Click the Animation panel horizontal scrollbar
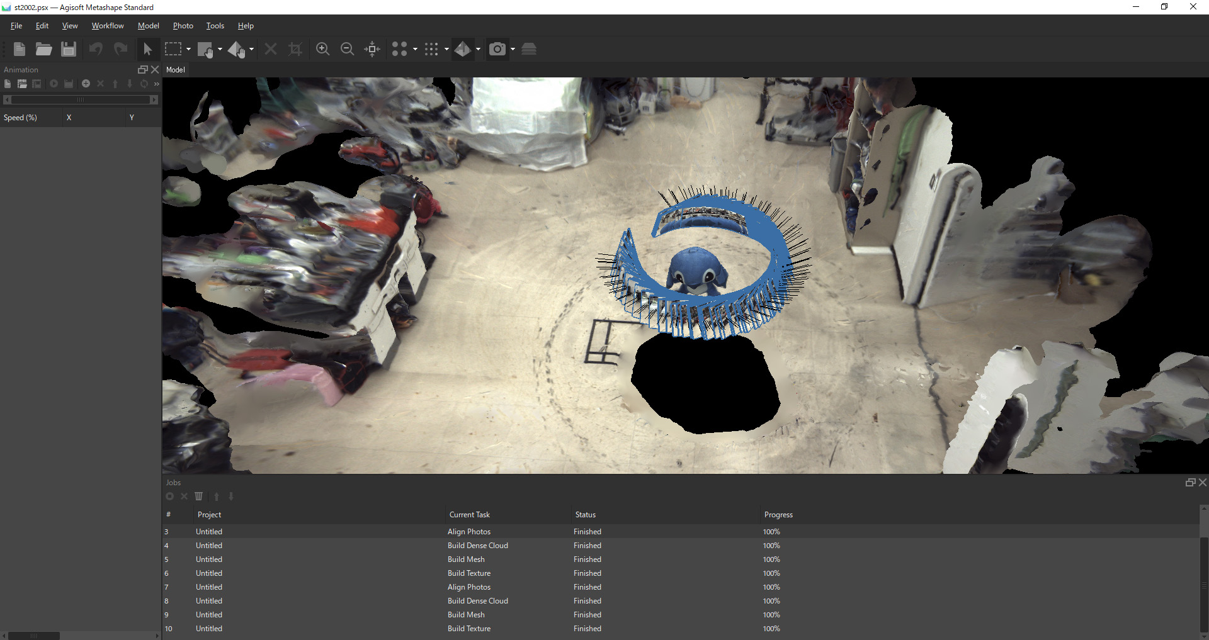This screenshot has height=640, width=1209. pos(80,100)
